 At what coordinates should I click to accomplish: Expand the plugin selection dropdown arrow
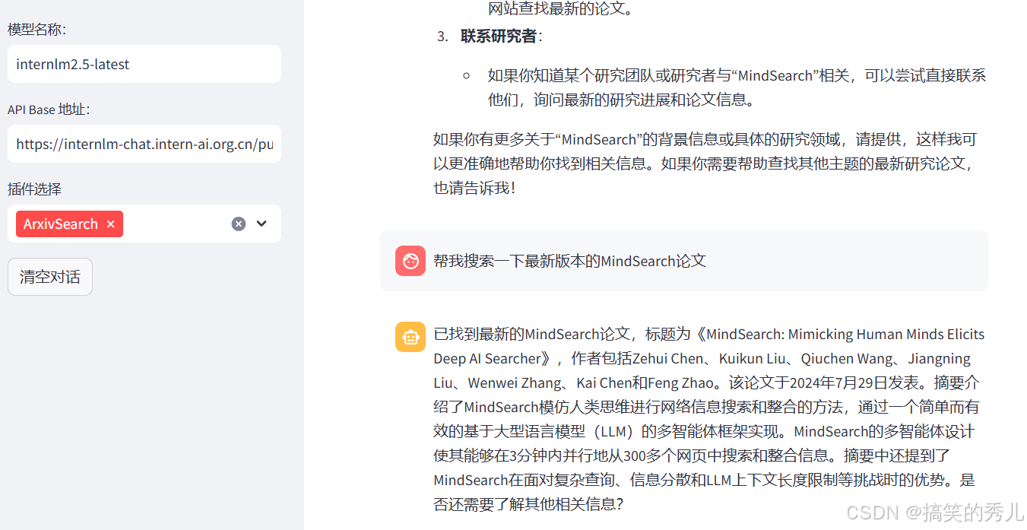262,224
